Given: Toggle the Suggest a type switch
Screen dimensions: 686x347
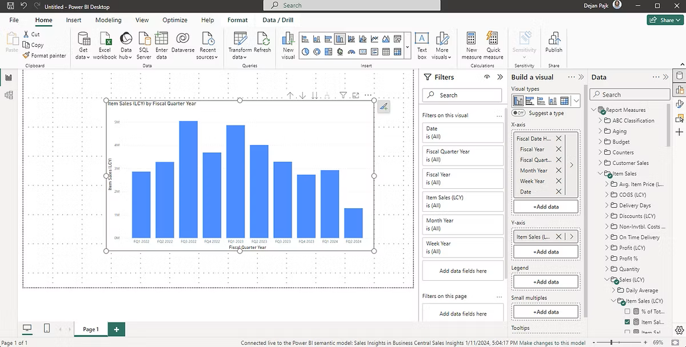Looking at the screenshot, I should tap(519, 113).
